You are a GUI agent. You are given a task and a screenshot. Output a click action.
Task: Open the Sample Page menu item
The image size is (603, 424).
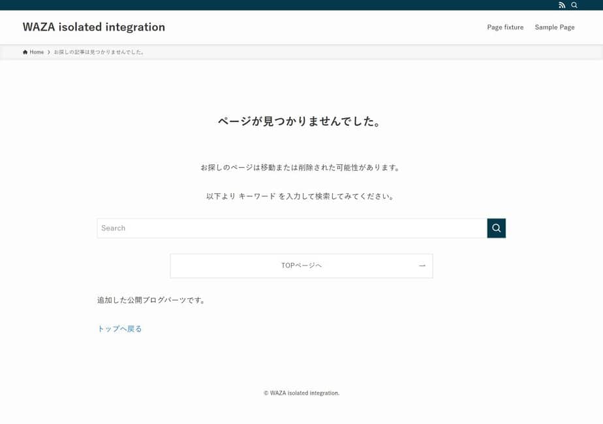click(x=555, y=27)
